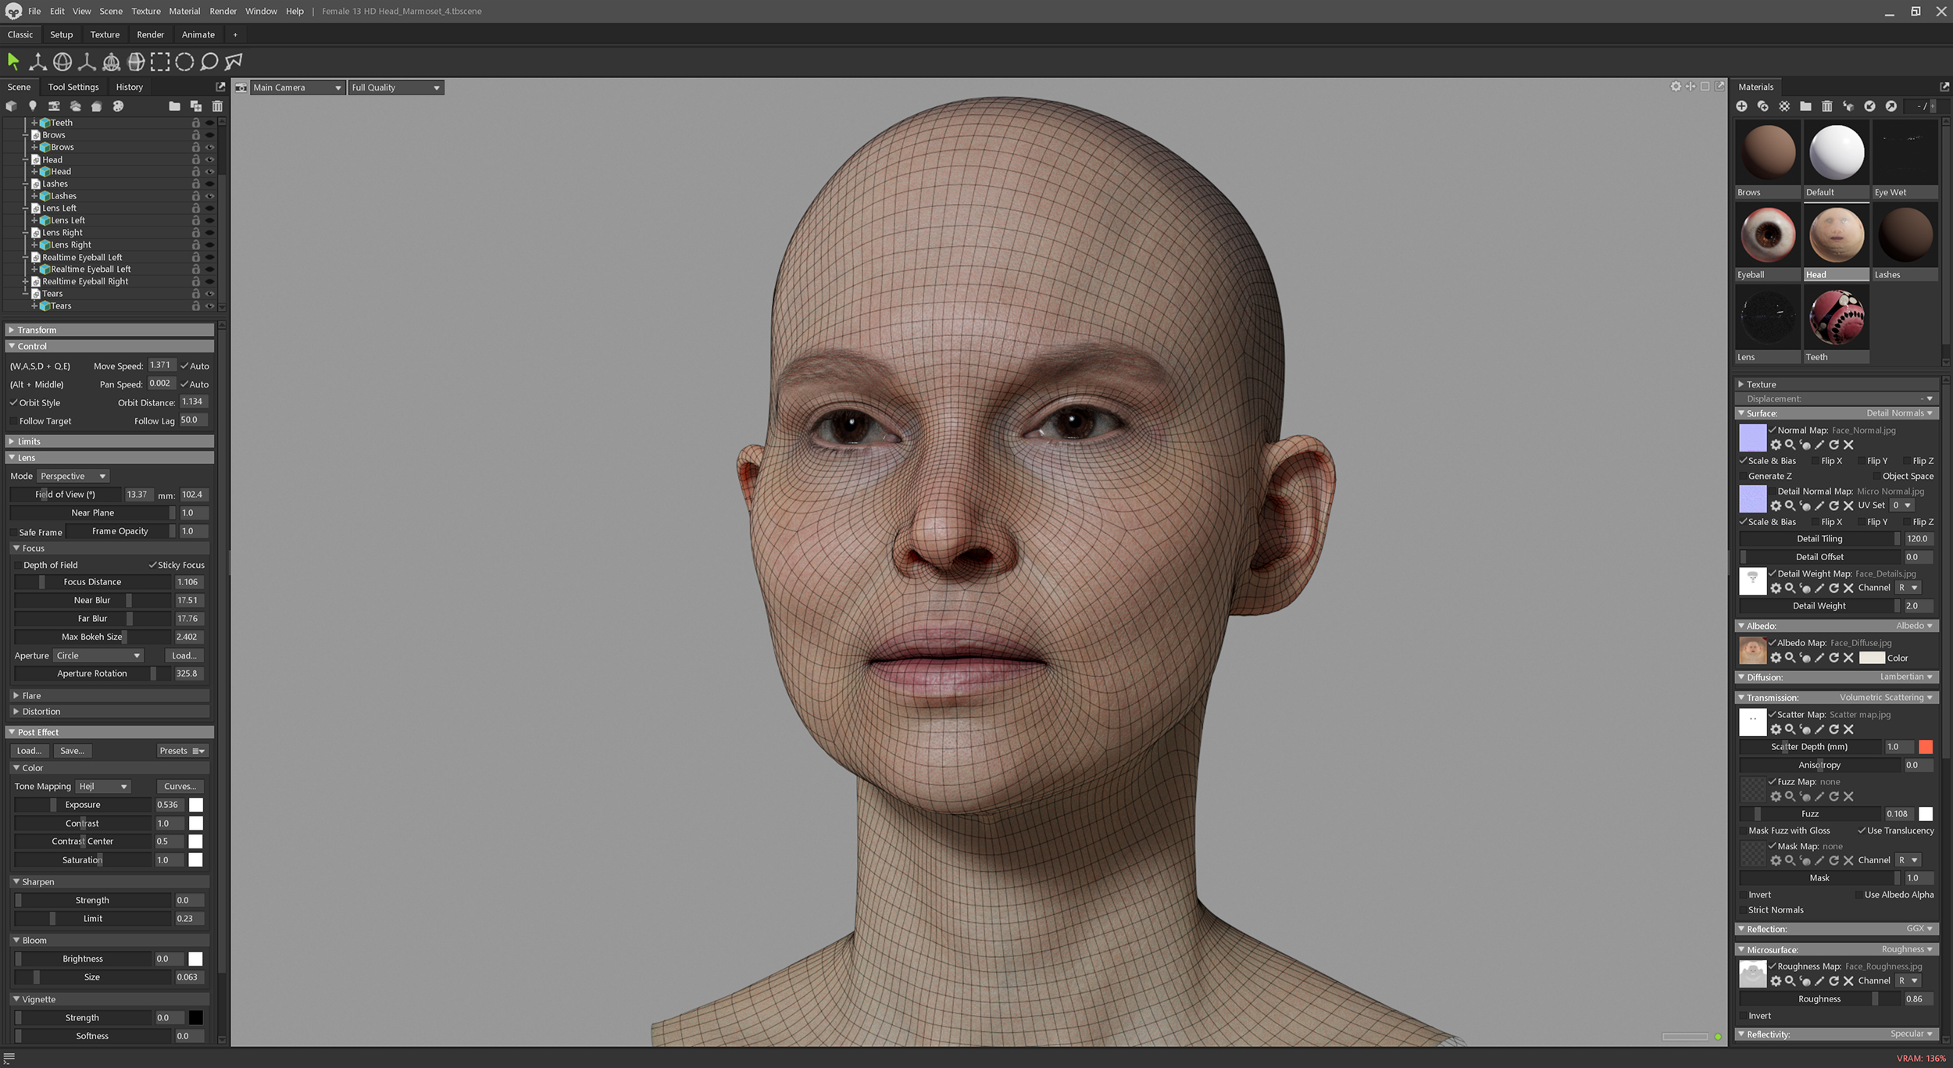Click the red Scatter Depth color swatch
1953x1068 pixels.
click(x=1926, y=747)
